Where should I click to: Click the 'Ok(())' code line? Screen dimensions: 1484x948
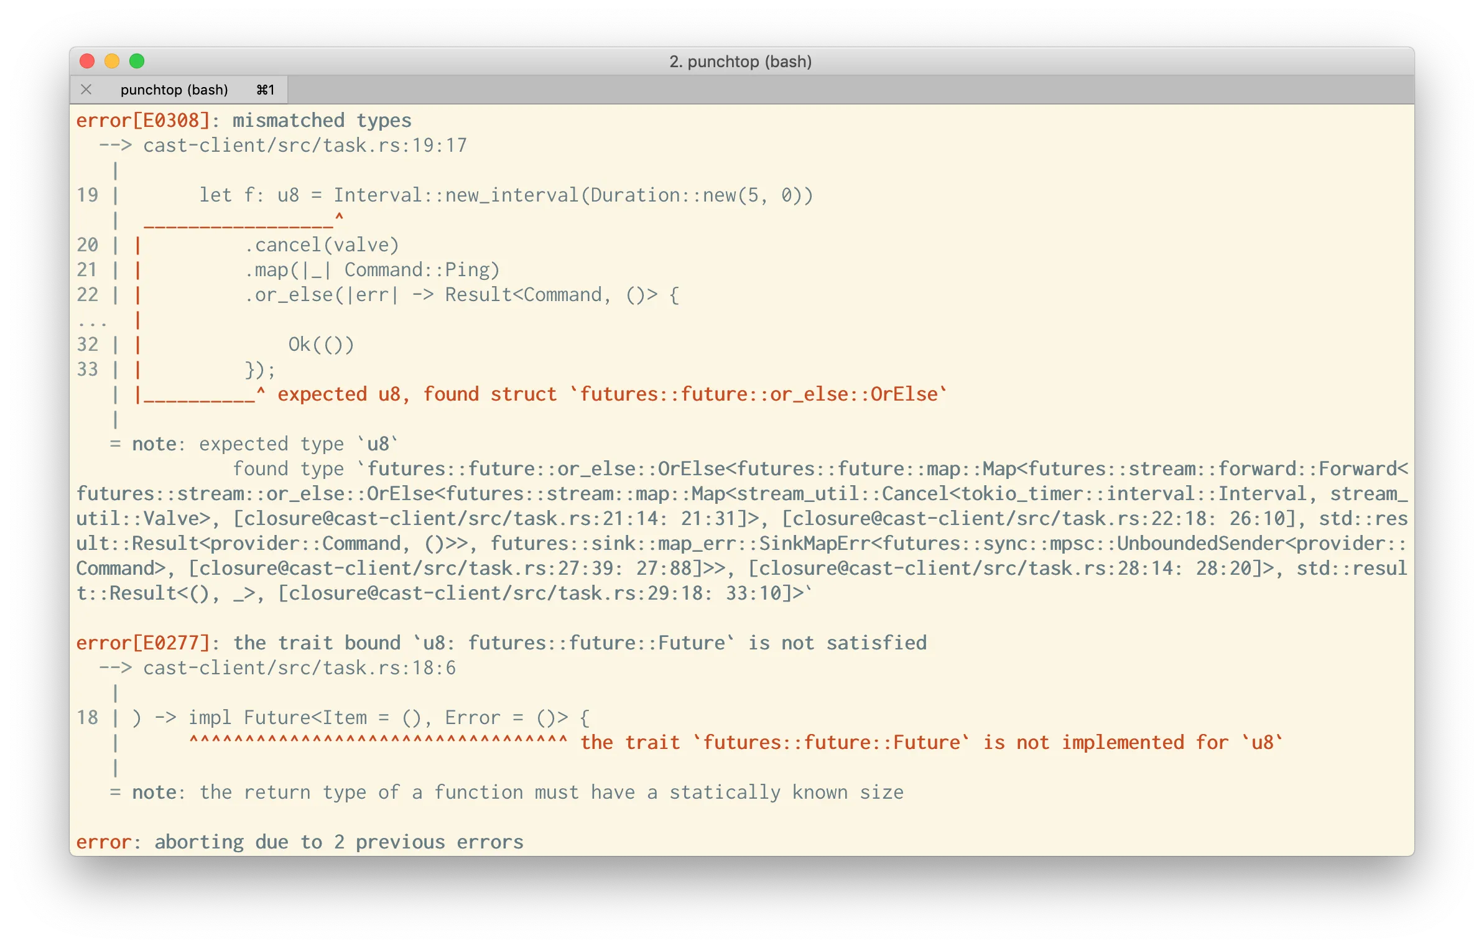click(321, 345)
